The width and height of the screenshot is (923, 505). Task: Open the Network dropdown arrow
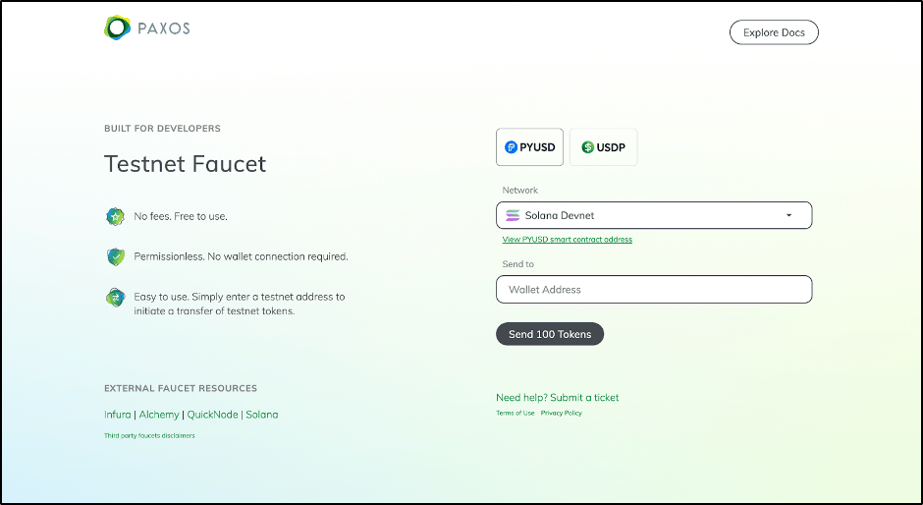click(788, 215)
